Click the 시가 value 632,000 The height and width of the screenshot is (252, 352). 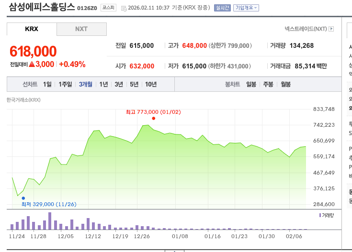142,66
